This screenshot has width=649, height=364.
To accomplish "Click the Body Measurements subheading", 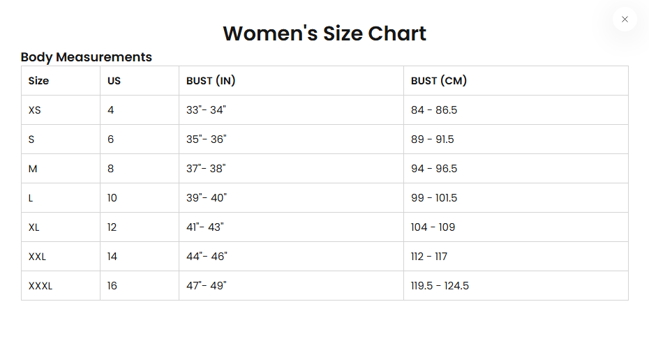I will click(87, 57).
